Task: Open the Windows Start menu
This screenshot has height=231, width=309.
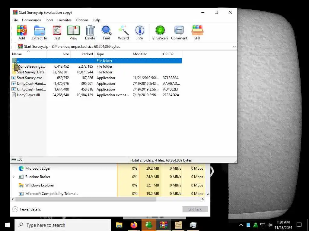Action: pos(7,225)
